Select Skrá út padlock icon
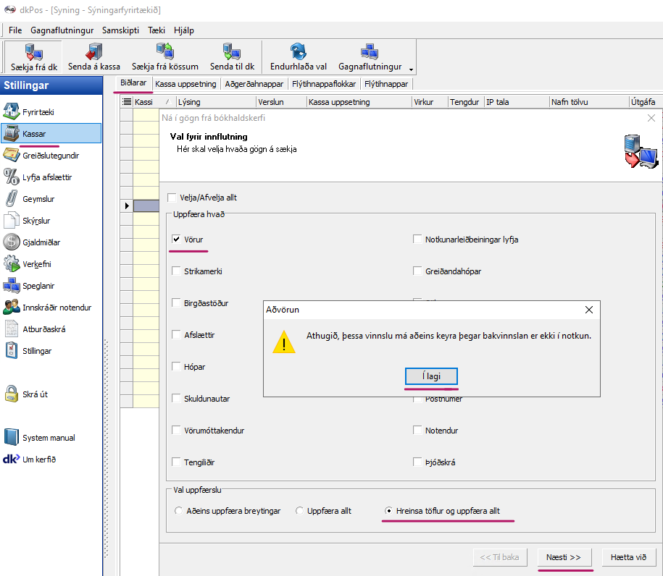 12,394
